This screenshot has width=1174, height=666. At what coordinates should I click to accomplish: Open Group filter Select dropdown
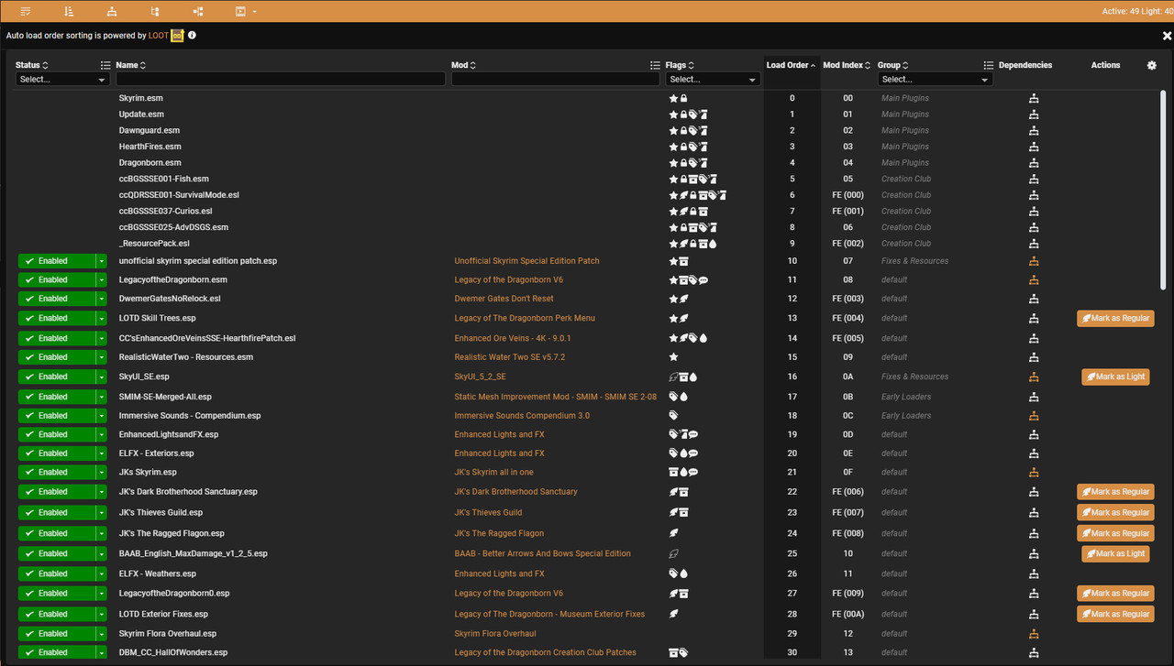[x=935, y=79]
